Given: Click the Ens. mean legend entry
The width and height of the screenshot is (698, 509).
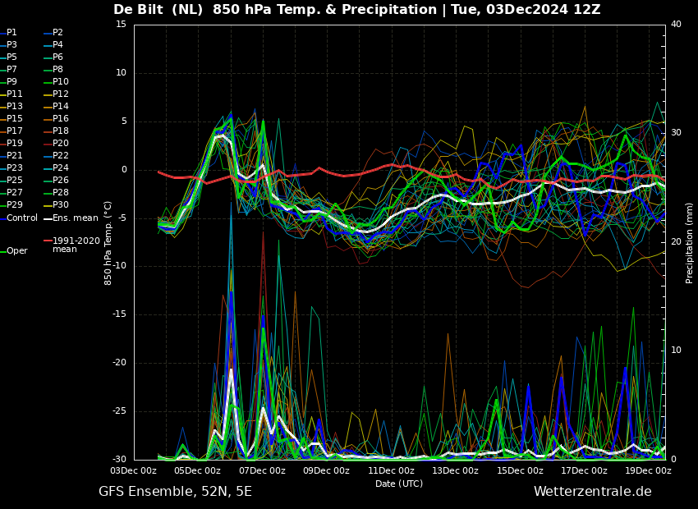Looking at the screenshot, I should tap(75, 218).
